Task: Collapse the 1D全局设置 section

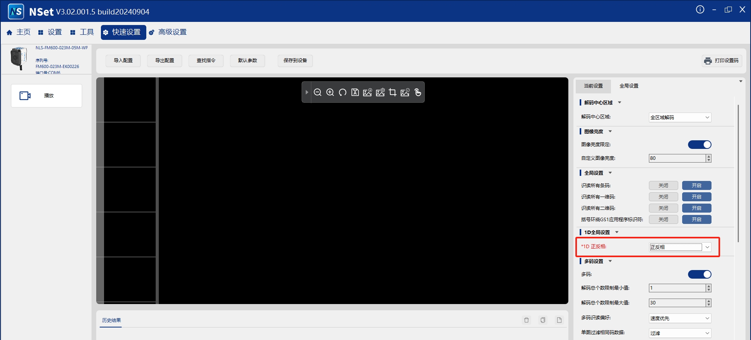Action: pyautogui.click(x=617, y=232)
